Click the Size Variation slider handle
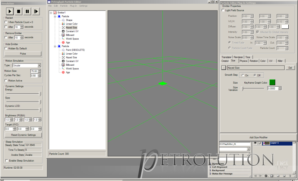 tap(242, 89)
